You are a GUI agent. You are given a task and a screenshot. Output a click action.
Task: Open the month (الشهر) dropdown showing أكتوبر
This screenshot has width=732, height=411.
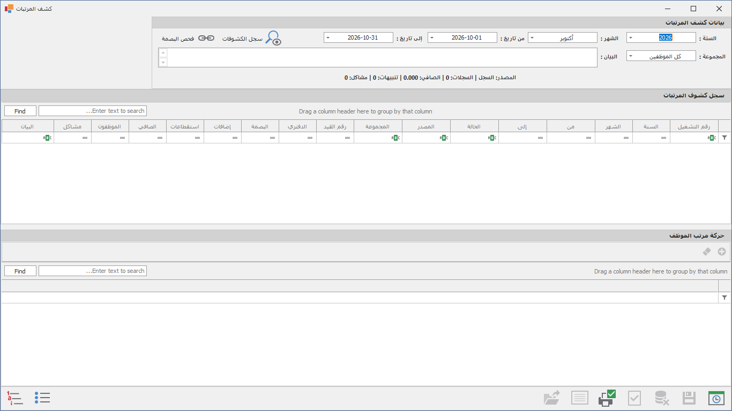click(x=532, y=38)
